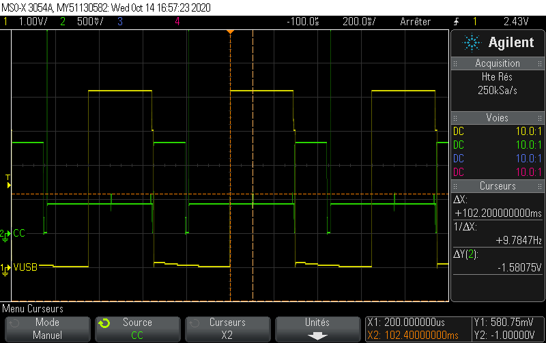The height and width of the screenshot is (343, 546).
Task: Click the VUSB channel 1 ground marker
Action: [5, 269]
